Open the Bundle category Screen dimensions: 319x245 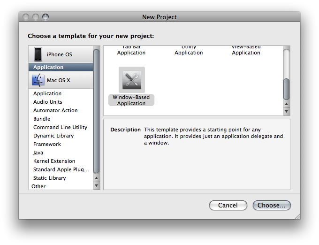coord(61,119)
